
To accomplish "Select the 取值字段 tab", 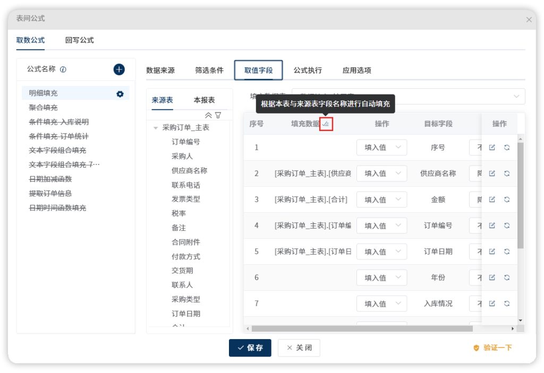I will coord(259,71).
